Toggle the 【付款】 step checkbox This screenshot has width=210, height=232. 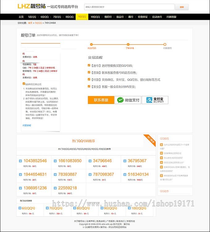[89, 79]
